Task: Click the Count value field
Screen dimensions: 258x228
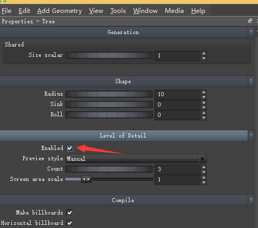Action: tap(178, 169)
